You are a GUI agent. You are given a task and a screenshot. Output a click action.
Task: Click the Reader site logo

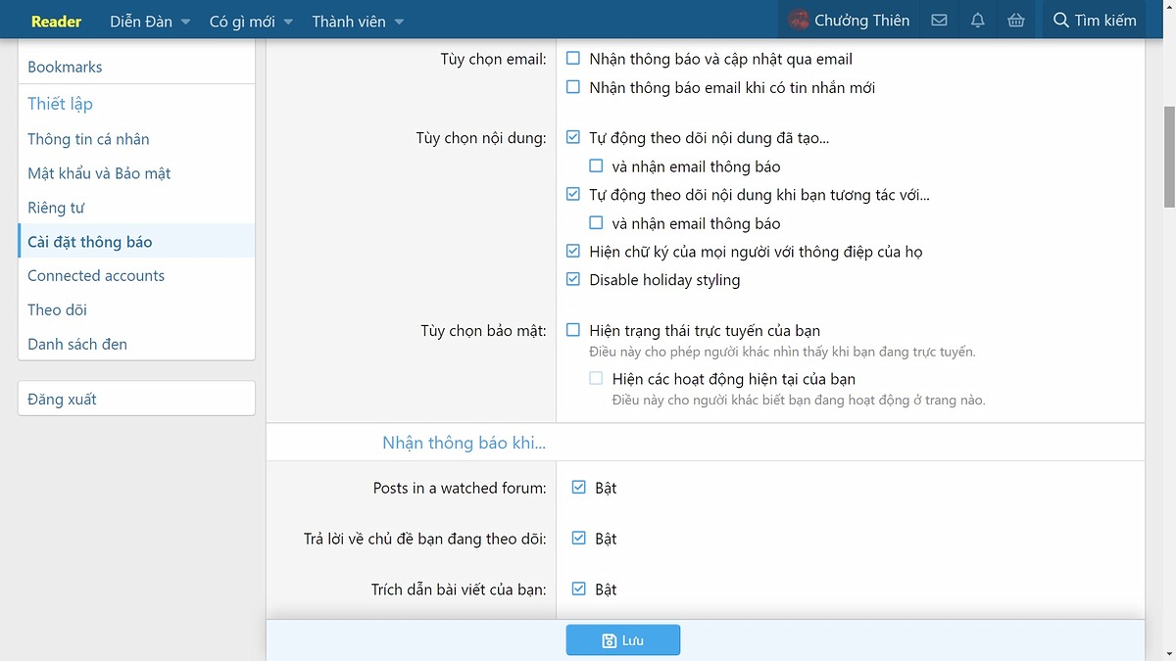coord(56,21)
